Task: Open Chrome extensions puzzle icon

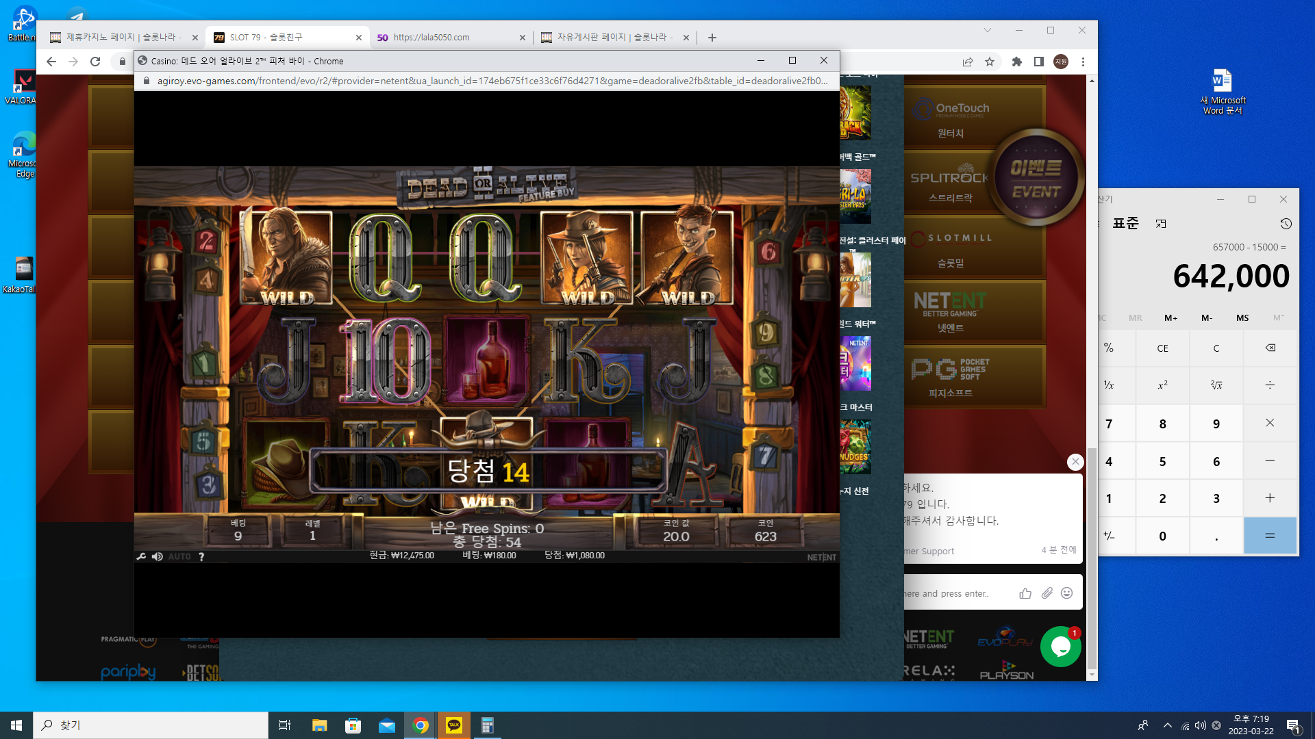Action: pyautogui.click(x=1017, y=62)
